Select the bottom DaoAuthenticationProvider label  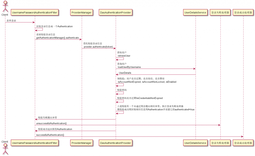116,143
